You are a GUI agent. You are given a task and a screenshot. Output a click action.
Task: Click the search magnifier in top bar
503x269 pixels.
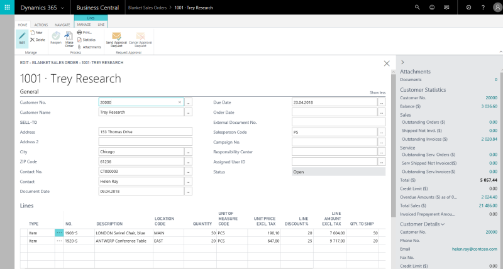pyautogui.click(x=417, y=7)
